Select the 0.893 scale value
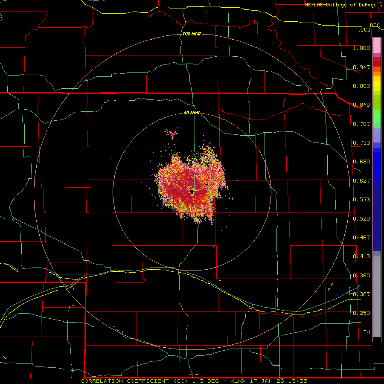384x384 pixels. tap(361, 86)
